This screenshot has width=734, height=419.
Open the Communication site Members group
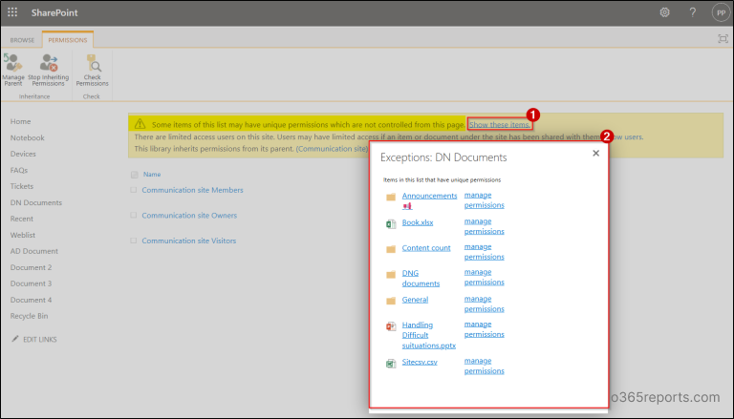(192, 190)
